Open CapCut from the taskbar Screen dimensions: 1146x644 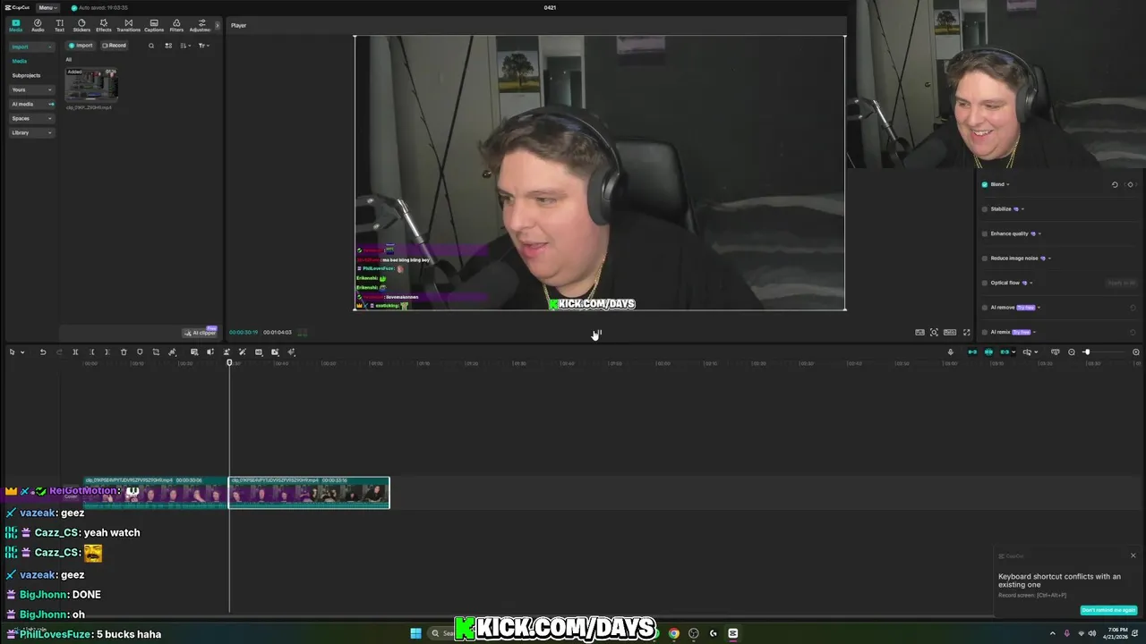(733, 633)
